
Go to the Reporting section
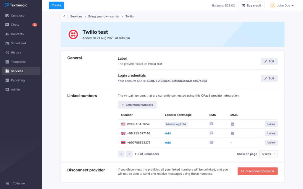[x=18, y=80]
